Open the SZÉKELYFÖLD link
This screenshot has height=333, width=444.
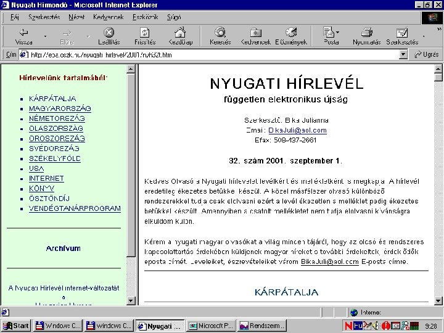55,158
